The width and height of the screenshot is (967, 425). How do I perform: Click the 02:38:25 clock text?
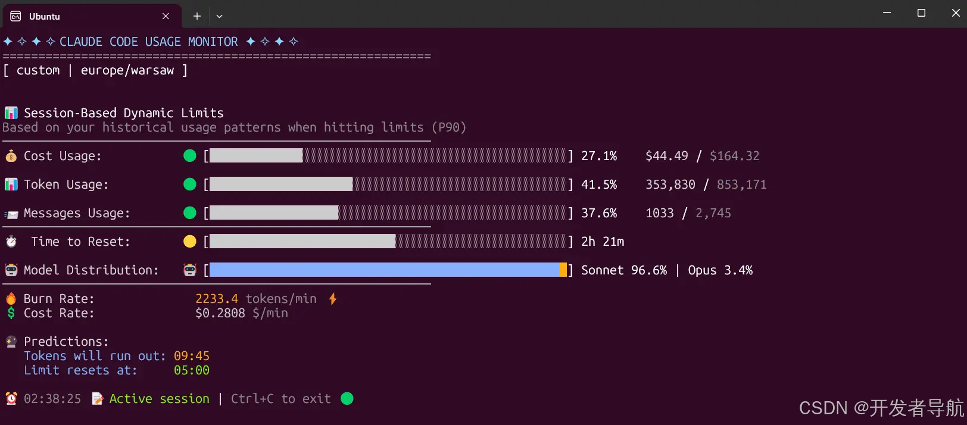(52, 399)
